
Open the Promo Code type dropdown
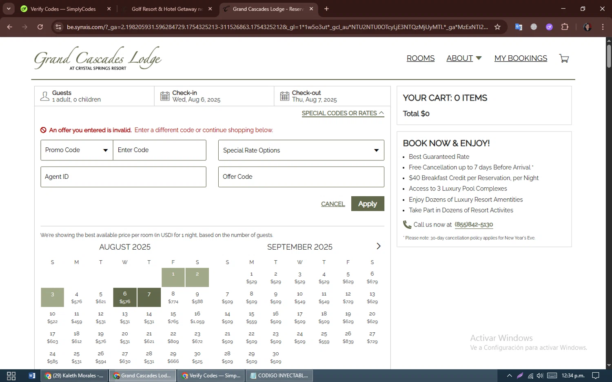77,150
